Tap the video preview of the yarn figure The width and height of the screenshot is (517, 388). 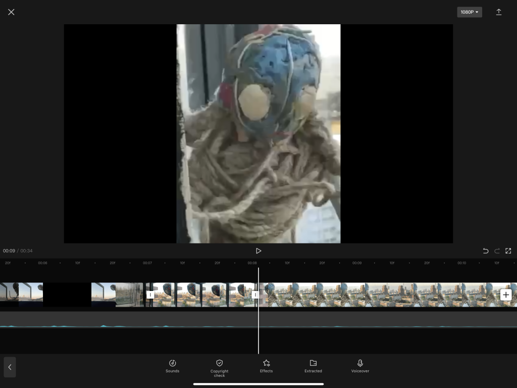[x=258, y=133]
